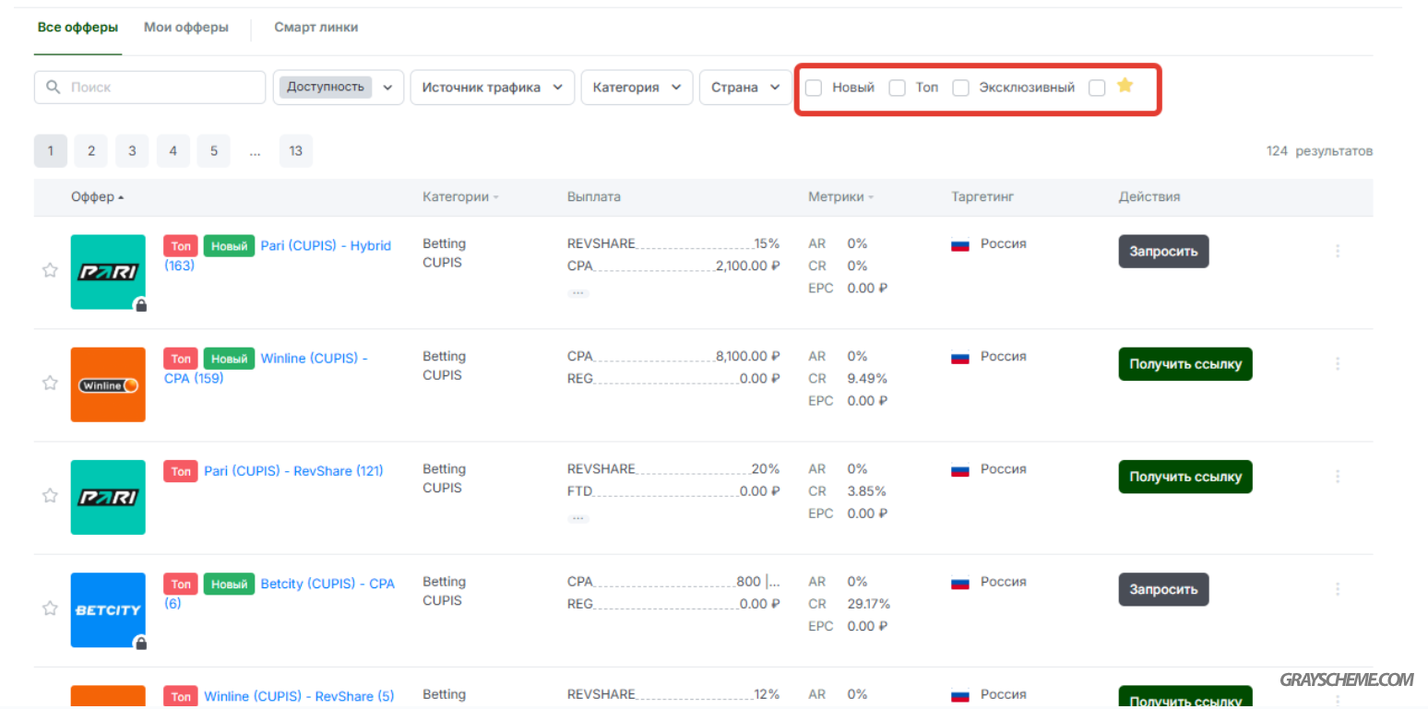Click Russia flag in Winline CPA row

(x=960, y=358)
